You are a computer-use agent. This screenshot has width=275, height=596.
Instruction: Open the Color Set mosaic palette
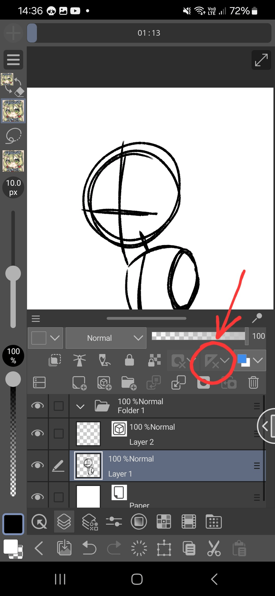pyautogui.click(x=164, y=522)
